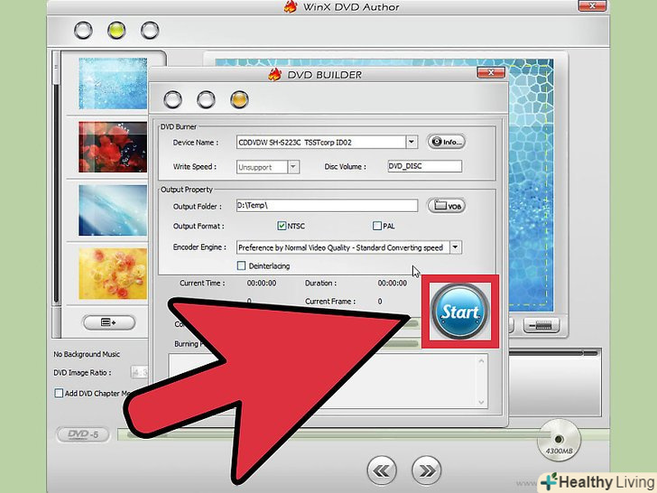
Task: Close the DVD Builder dialog
Action: (491, 73)
